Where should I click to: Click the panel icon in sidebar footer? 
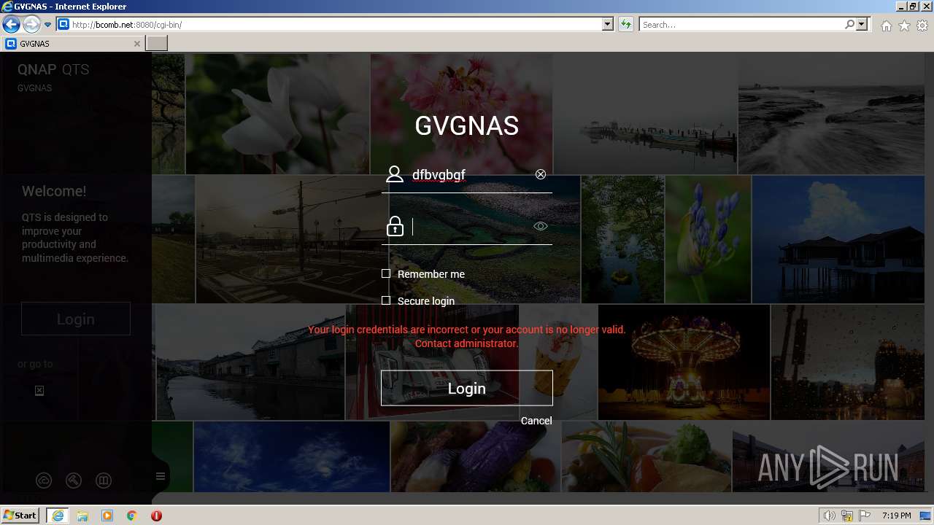[104, 481]
